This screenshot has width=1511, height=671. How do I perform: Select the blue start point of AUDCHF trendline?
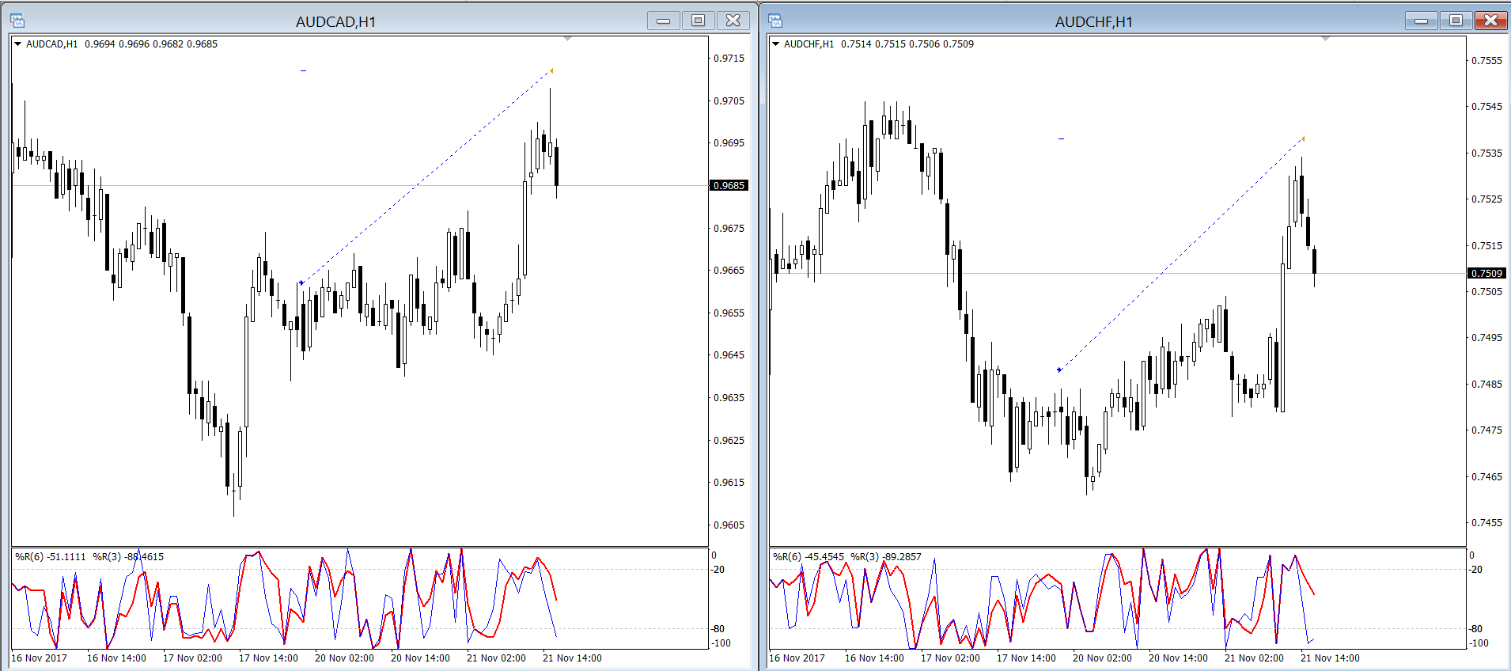pyautogui.click(x=1059, y=370)
